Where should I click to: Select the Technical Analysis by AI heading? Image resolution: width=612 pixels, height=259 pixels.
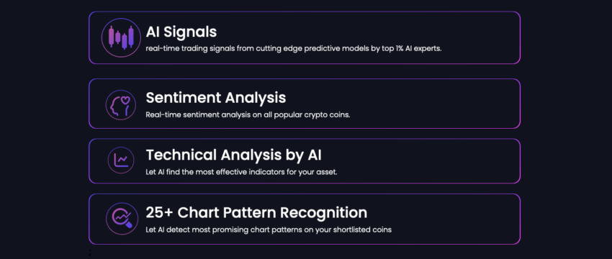pos(234,155)
